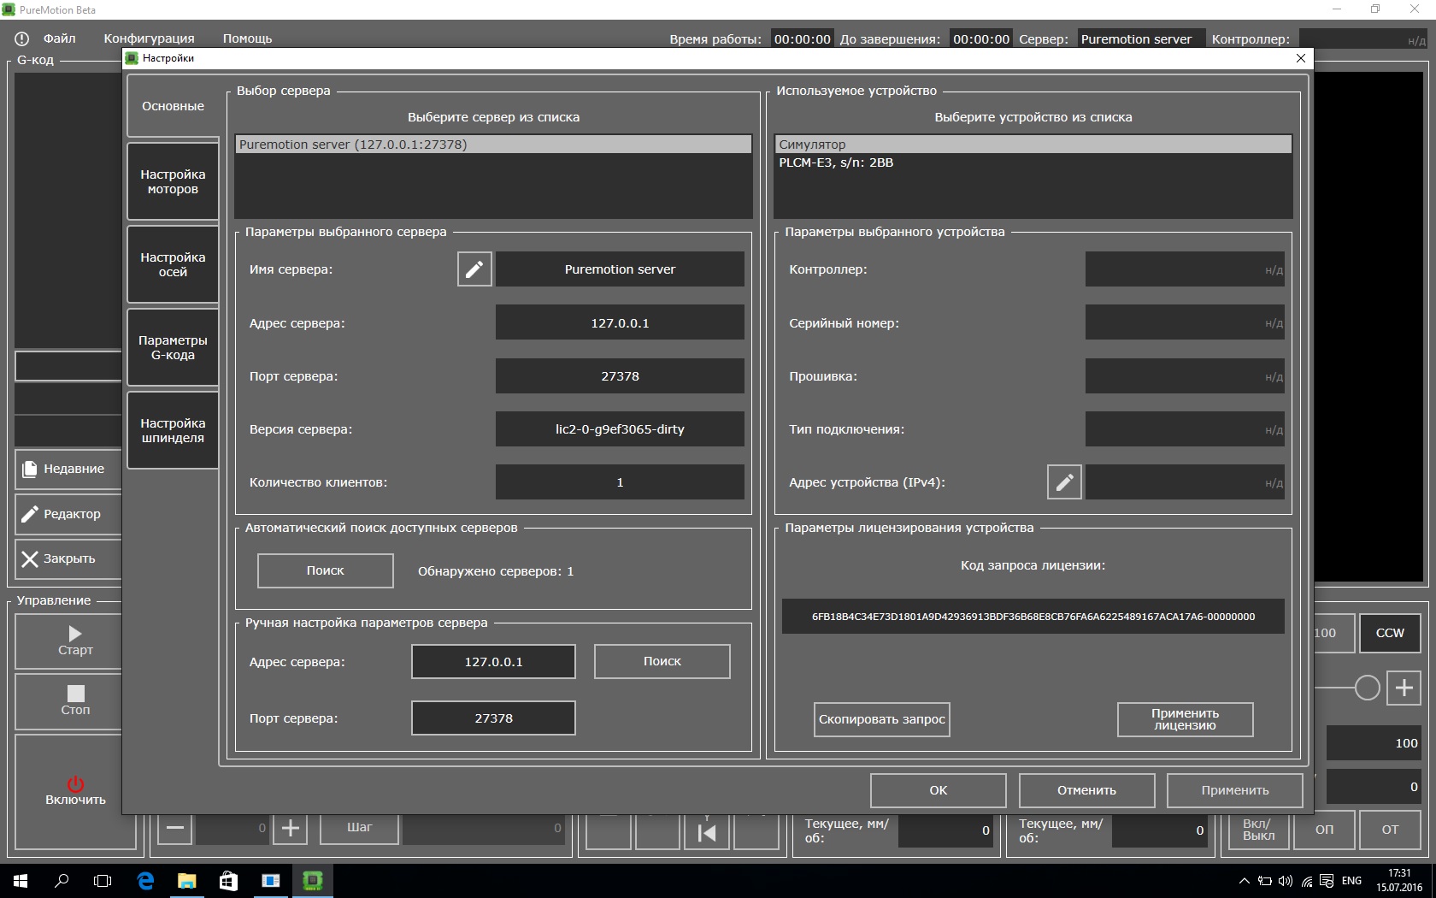
Task: Switch to the Основные tab
Action: tap(173, 106)
